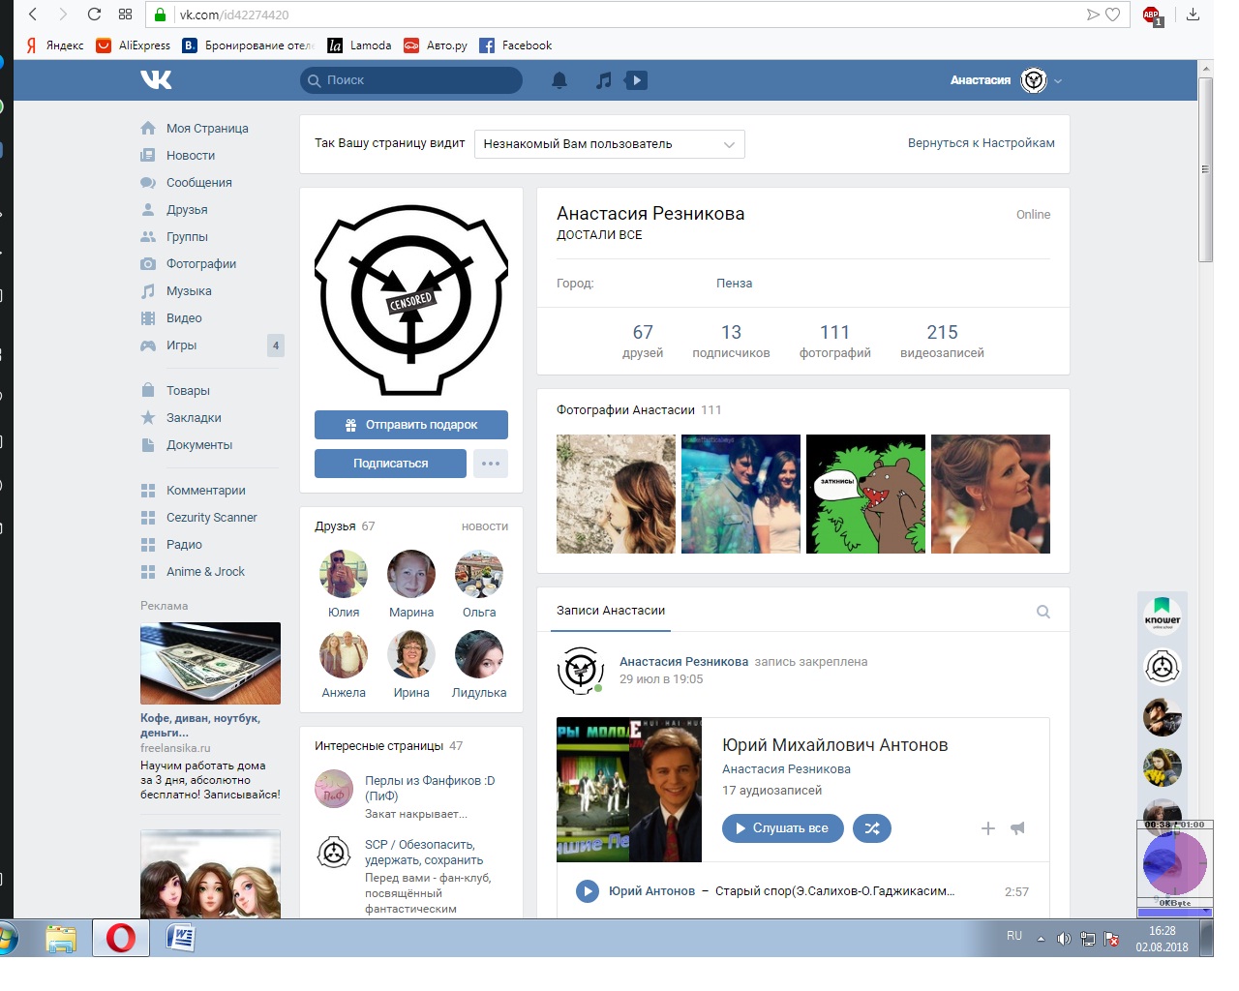Launch Opera from the Windows taskbar
Screen dimensions: 1239x991
coord(121,938)
